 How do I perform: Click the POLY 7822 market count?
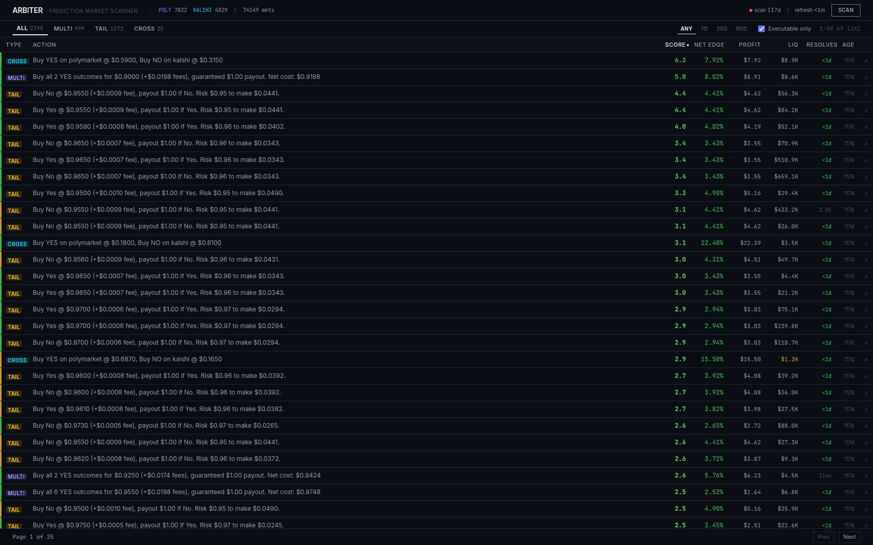pyautogui.click(x=173, y=10)
